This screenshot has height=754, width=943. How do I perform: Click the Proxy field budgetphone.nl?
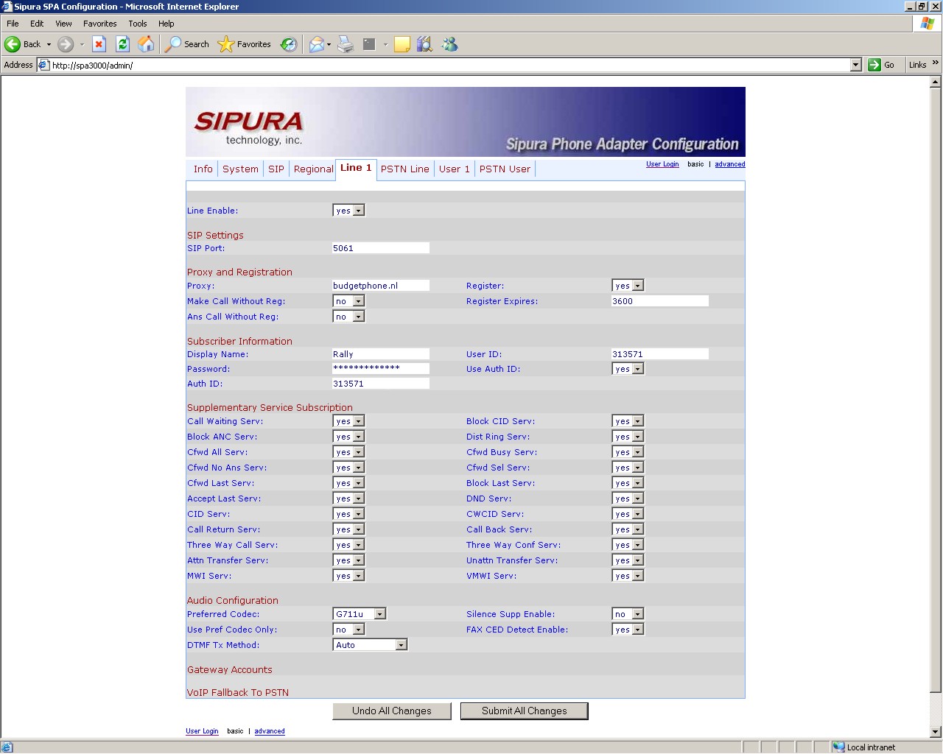pos(381,286)
